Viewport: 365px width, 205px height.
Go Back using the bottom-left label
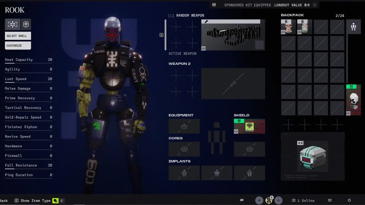tap(4, 200)
